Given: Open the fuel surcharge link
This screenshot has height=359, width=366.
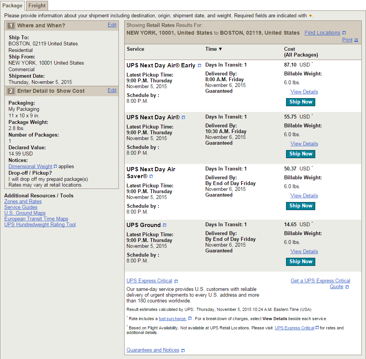Looking at the screenshot, I should tap(172, 319).
